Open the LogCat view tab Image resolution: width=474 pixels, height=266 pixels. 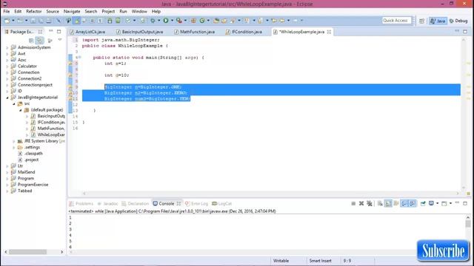pyautogui.click(x=222, y=204)
